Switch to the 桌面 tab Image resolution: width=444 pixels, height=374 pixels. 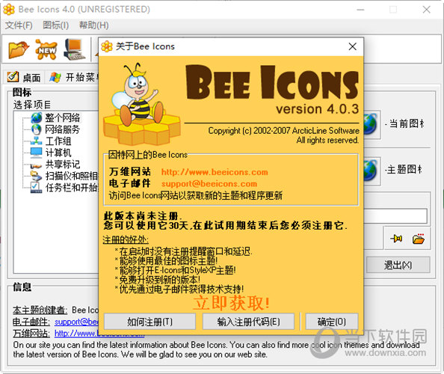tap(25, 77)
